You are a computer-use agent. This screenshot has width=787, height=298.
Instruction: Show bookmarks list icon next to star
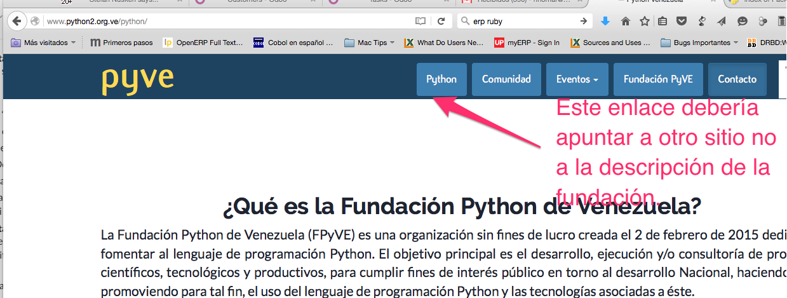[x=663, y=22]
